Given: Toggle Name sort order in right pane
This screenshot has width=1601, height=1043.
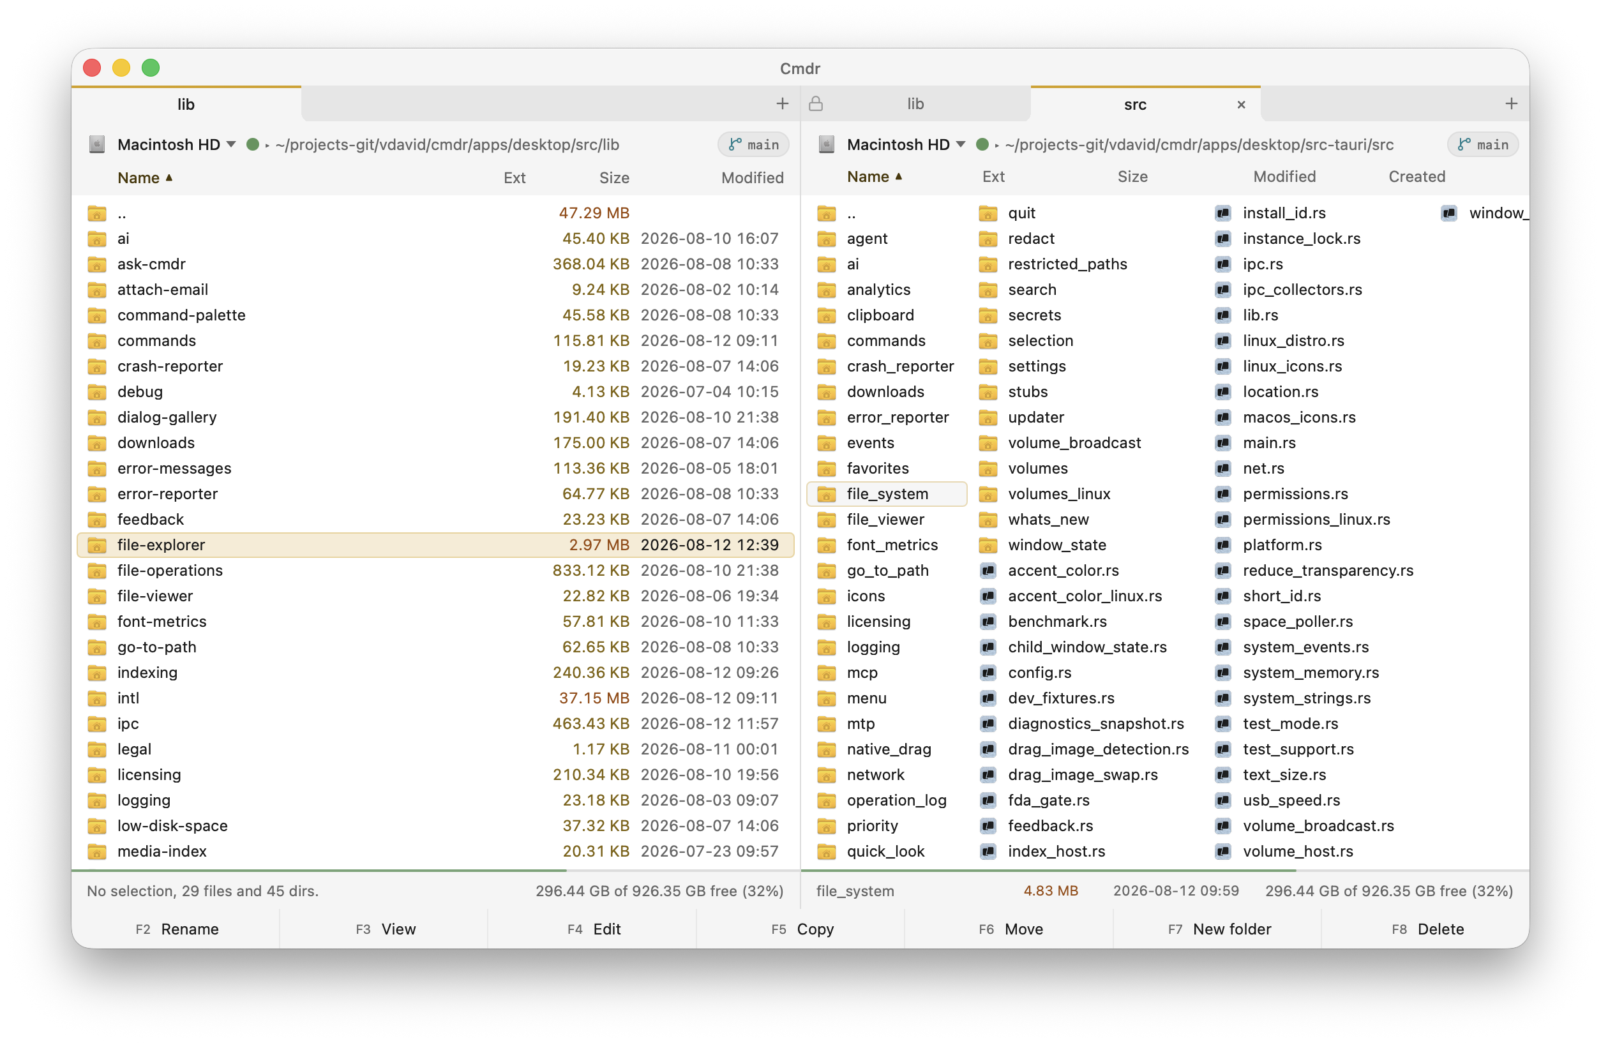Looking at the screenshot, I should click(x=874, y=177).
